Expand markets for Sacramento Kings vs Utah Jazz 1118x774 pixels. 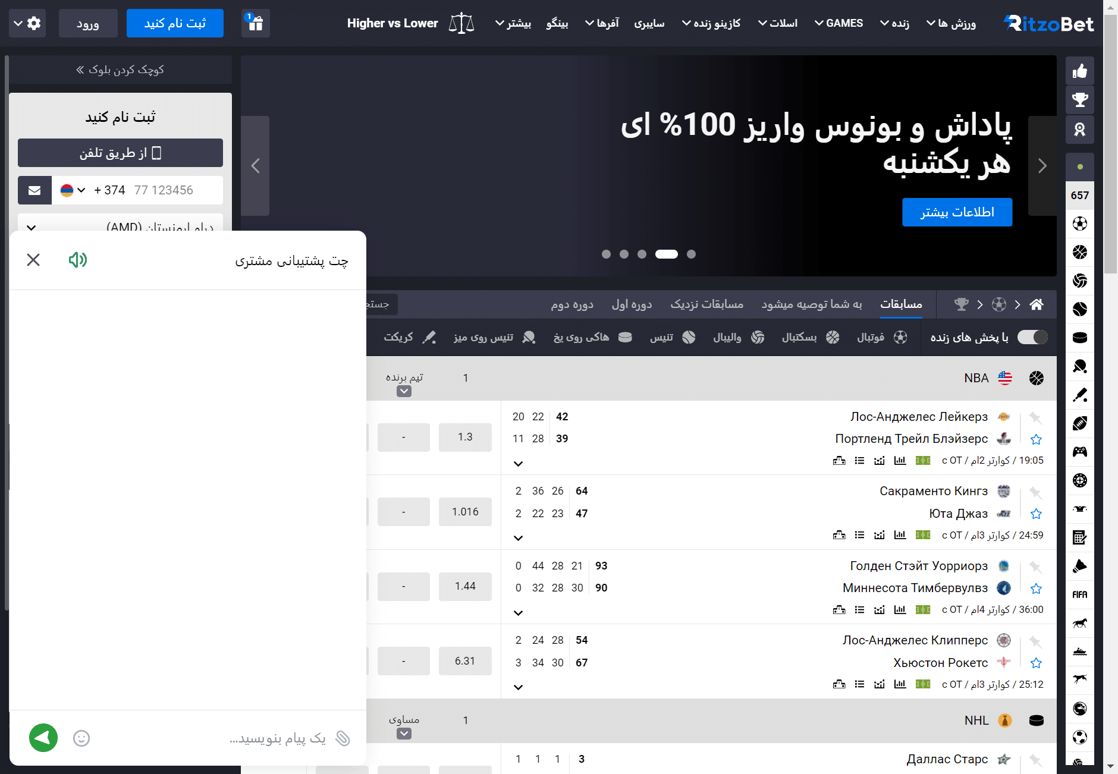tap(518, 538)
